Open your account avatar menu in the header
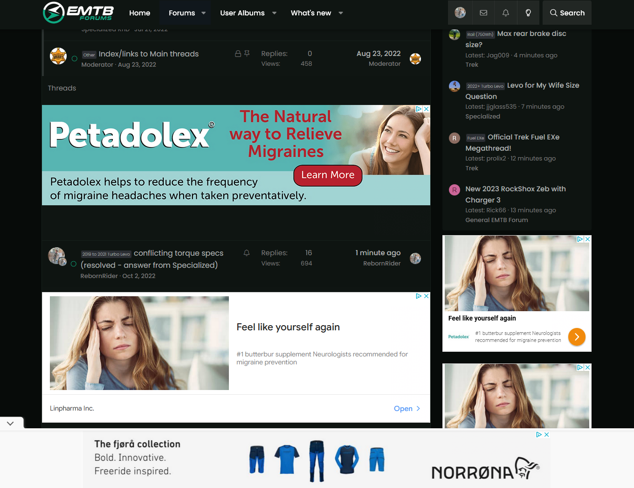 coord(460,13)
